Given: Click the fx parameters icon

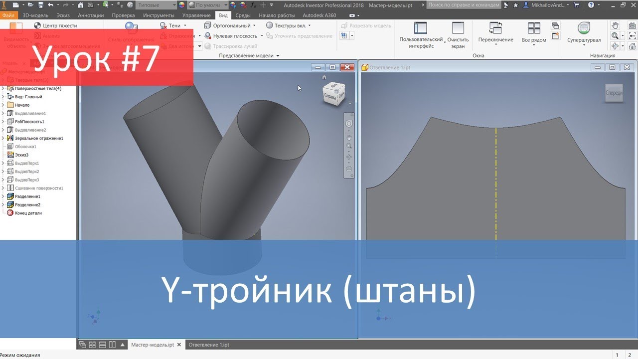Looking at the screenshot, I should (254, 4).
